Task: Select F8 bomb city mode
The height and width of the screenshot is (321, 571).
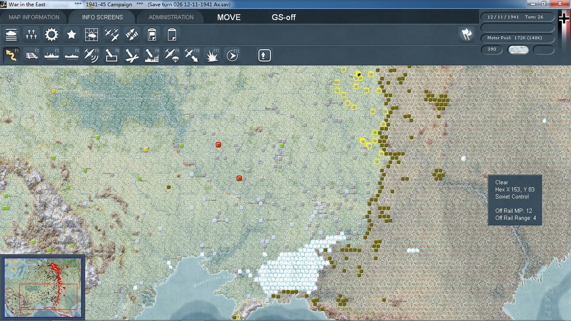Action: click(152, 55)
